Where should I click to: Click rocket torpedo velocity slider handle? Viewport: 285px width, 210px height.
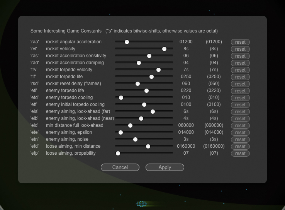[158, 70]
